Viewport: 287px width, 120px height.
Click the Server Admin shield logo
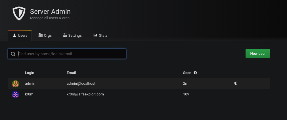click(x=19, y=14)
